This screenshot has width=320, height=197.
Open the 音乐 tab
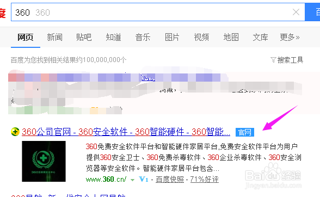point(143,38)
